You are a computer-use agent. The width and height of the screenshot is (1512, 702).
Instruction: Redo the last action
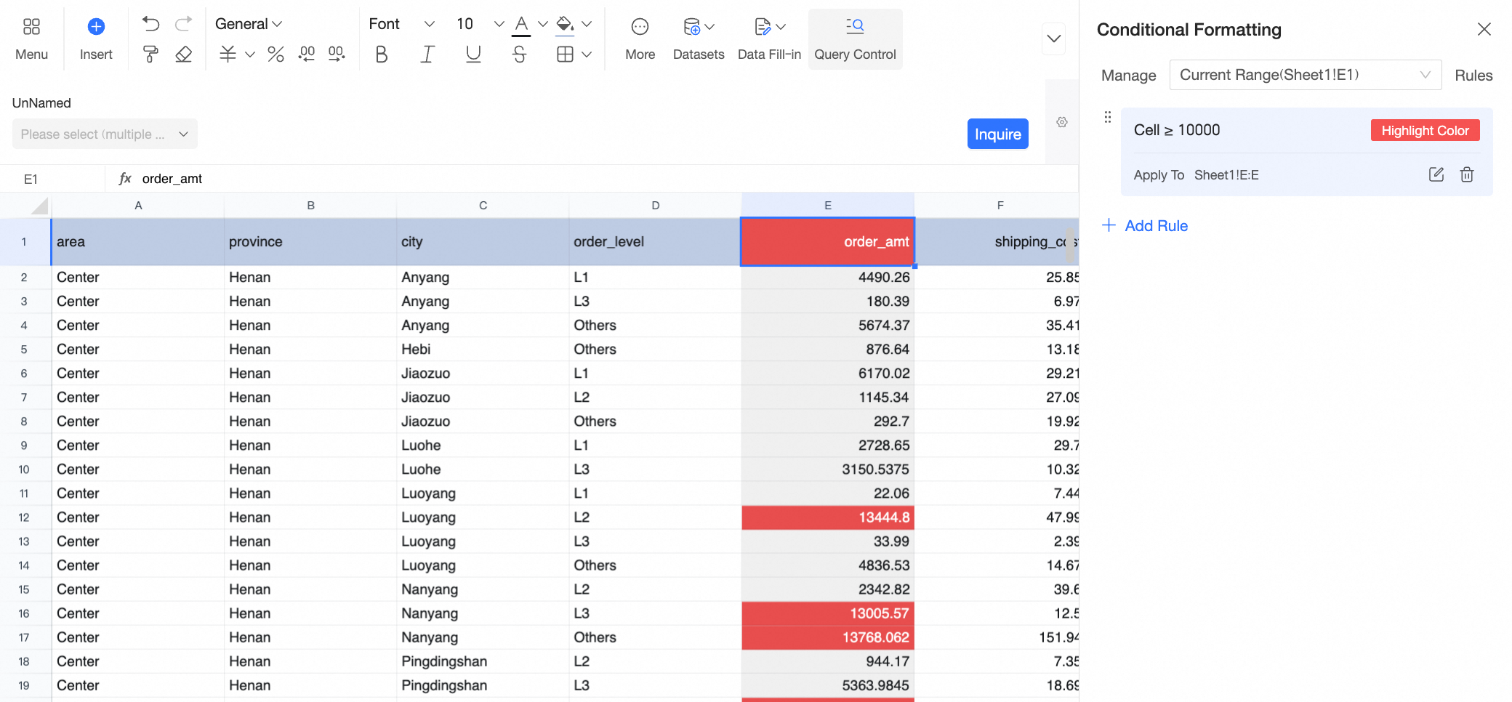(184, 24)
